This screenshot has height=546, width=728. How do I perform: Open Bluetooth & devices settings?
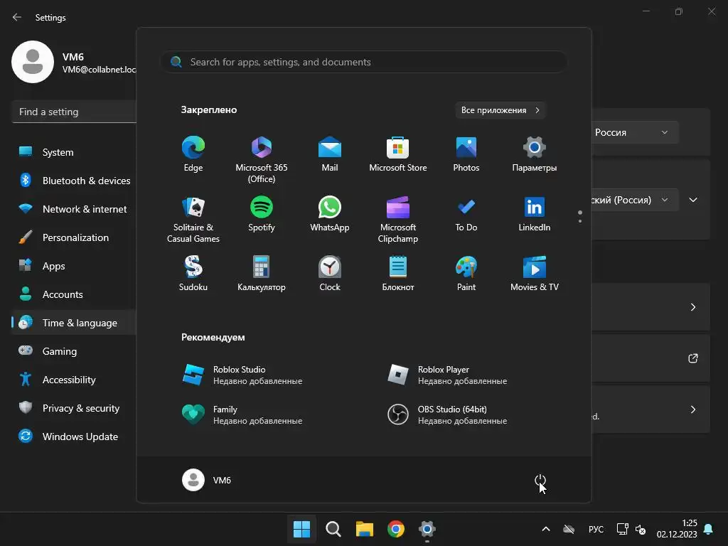pos(74,181)
